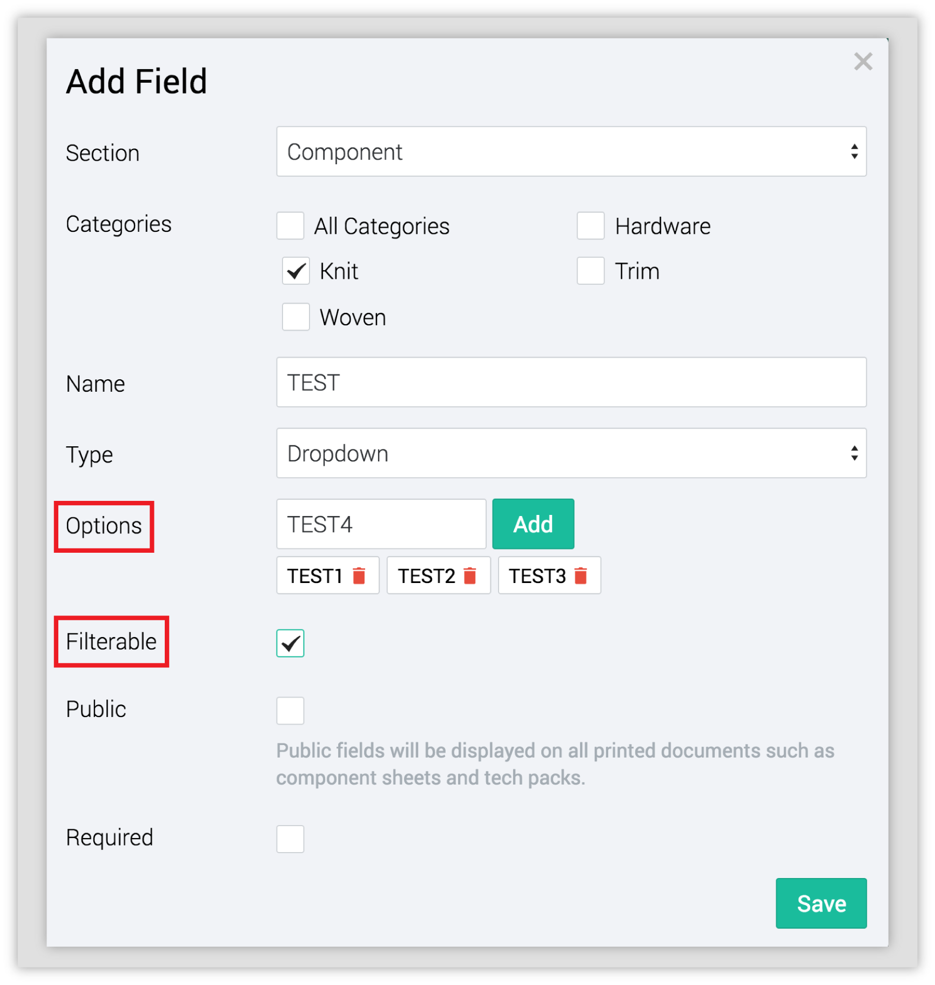Image resolution: width=935 pixels, height=985 pixels.
Task: Delete the TEST1 option with trash icon
Action: click(359, 576)
